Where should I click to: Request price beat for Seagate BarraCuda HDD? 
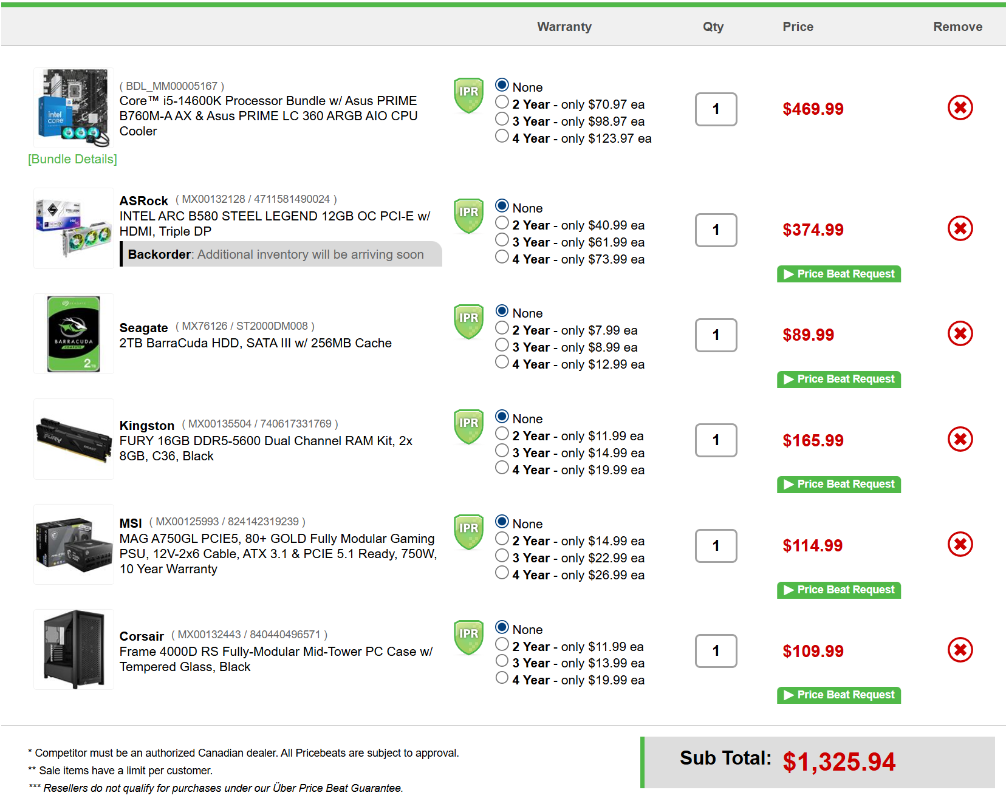click(838, 379)
